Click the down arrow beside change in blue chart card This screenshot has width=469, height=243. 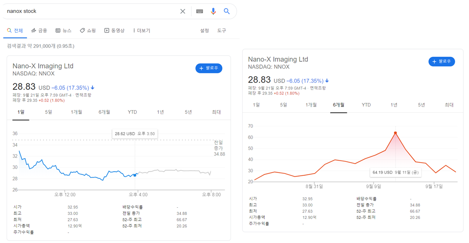92,87
